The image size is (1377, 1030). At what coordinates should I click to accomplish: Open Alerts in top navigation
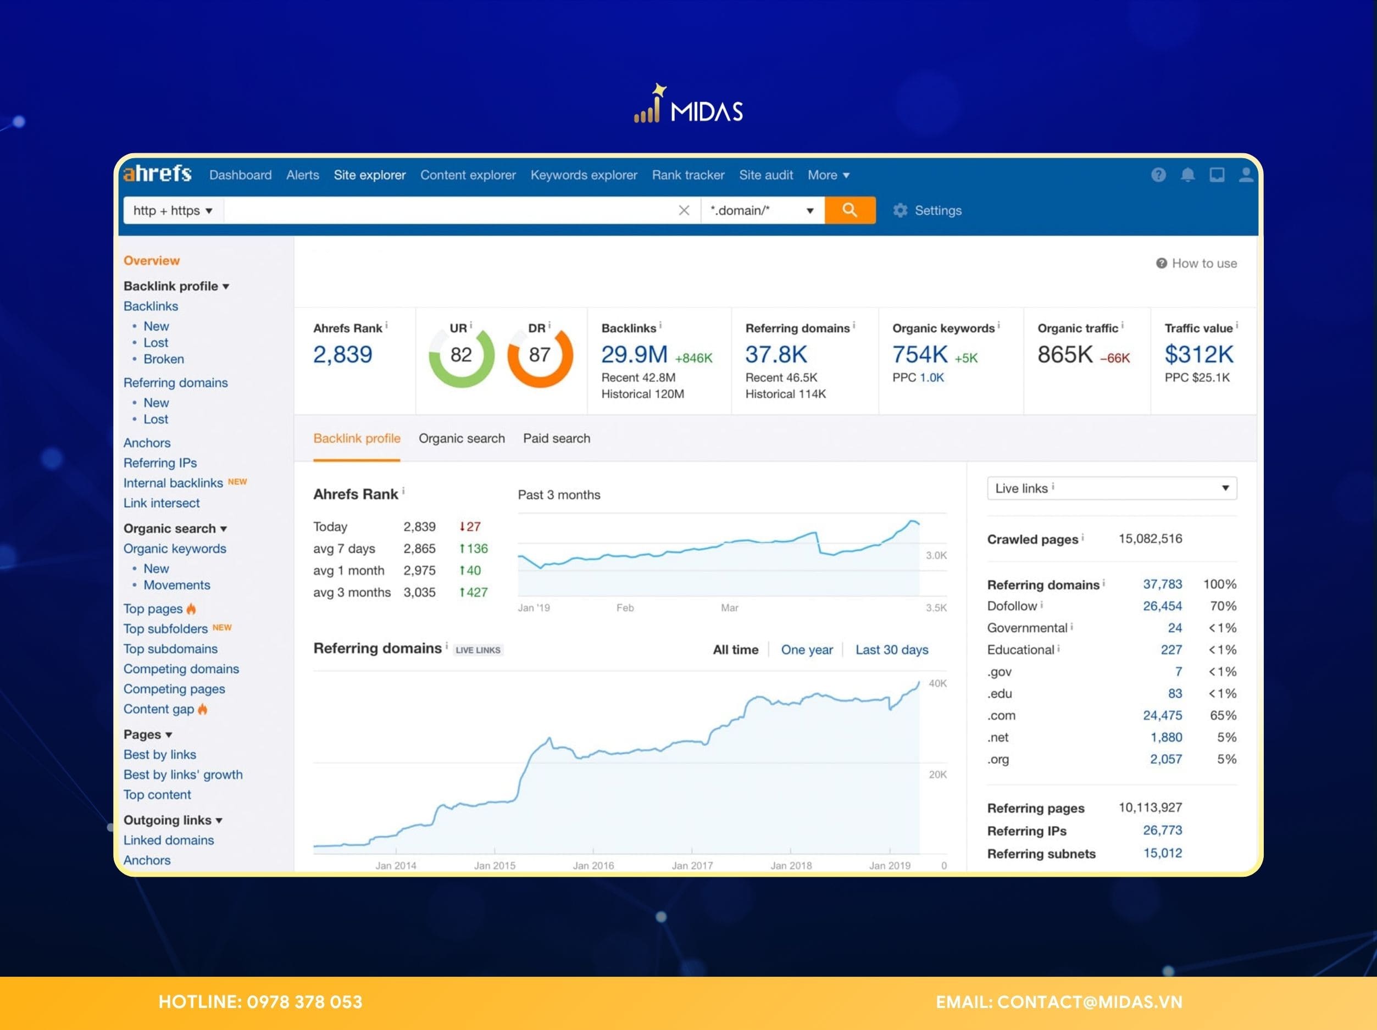(x=303, y=175)
